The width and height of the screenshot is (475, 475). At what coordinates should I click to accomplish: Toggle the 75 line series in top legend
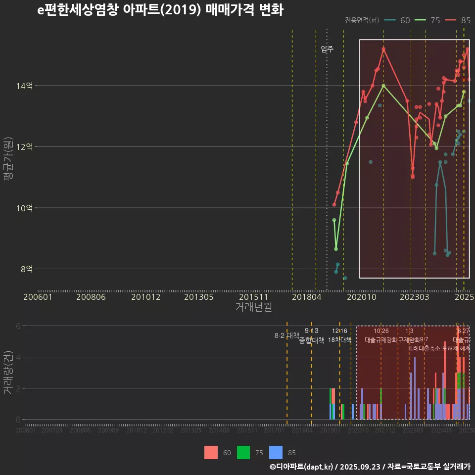point(428,20)
